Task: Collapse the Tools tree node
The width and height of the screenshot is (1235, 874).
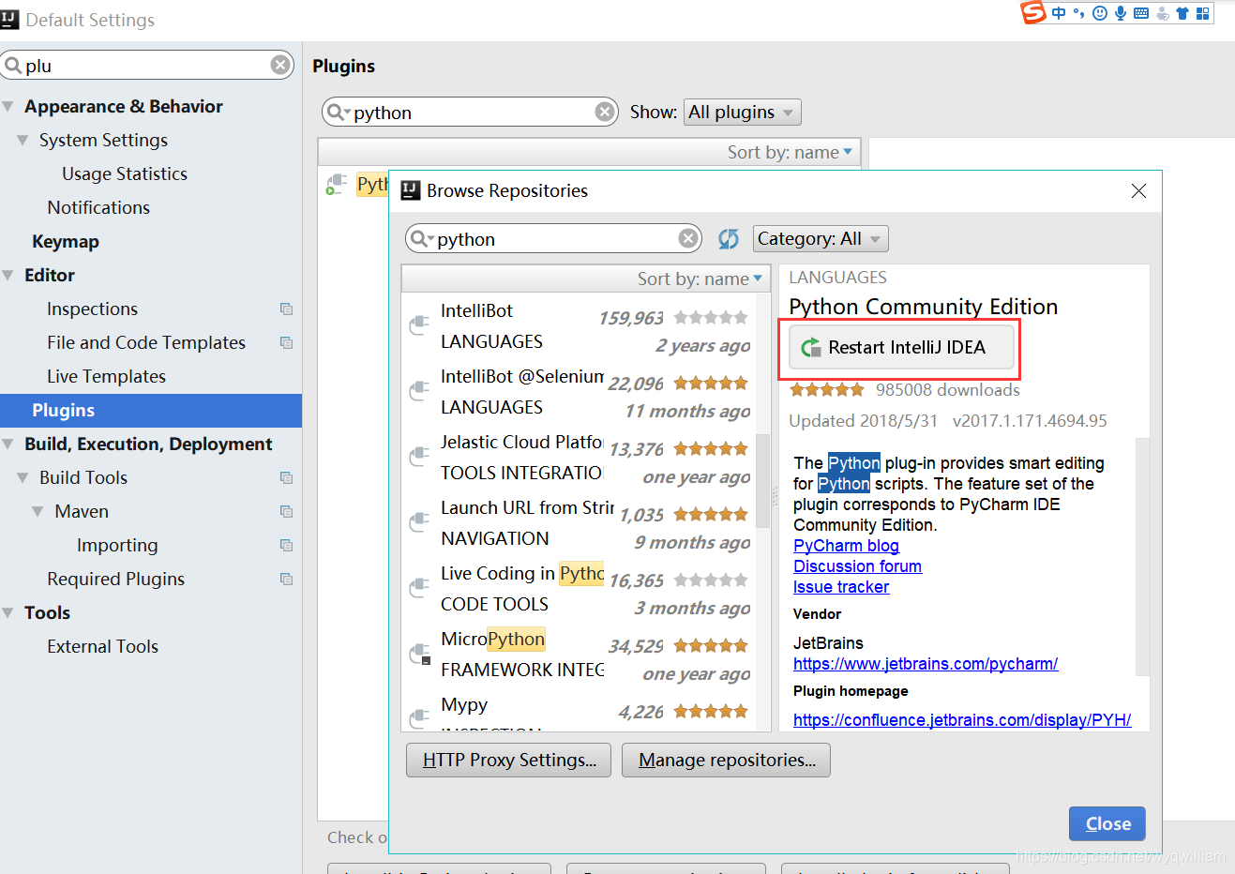Action: (x=8, y=613)
